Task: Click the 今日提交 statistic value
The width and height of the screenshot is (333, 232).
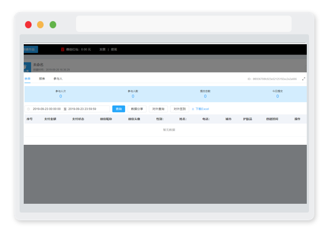Action: [x=277, y=96]
